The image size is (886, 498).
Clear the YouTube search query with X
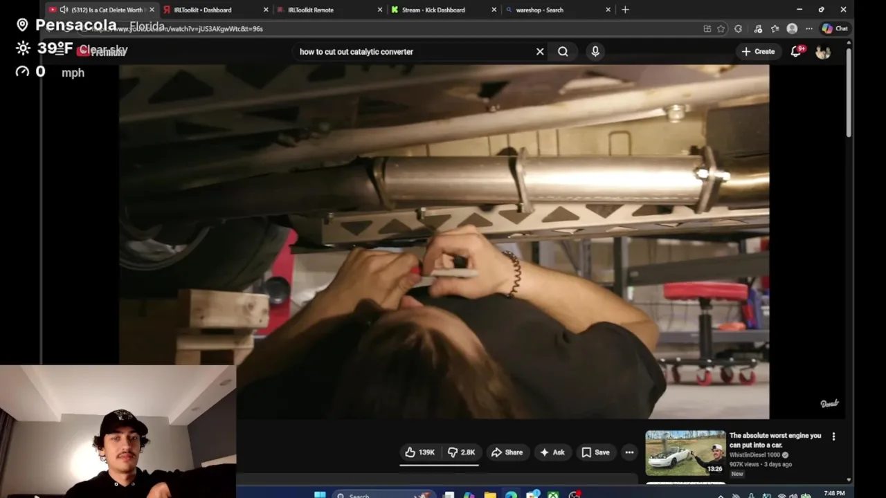(540, 52)
